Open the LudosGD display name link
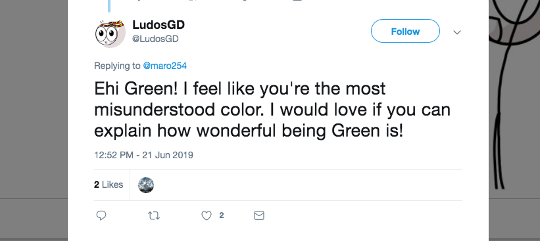 159,25
